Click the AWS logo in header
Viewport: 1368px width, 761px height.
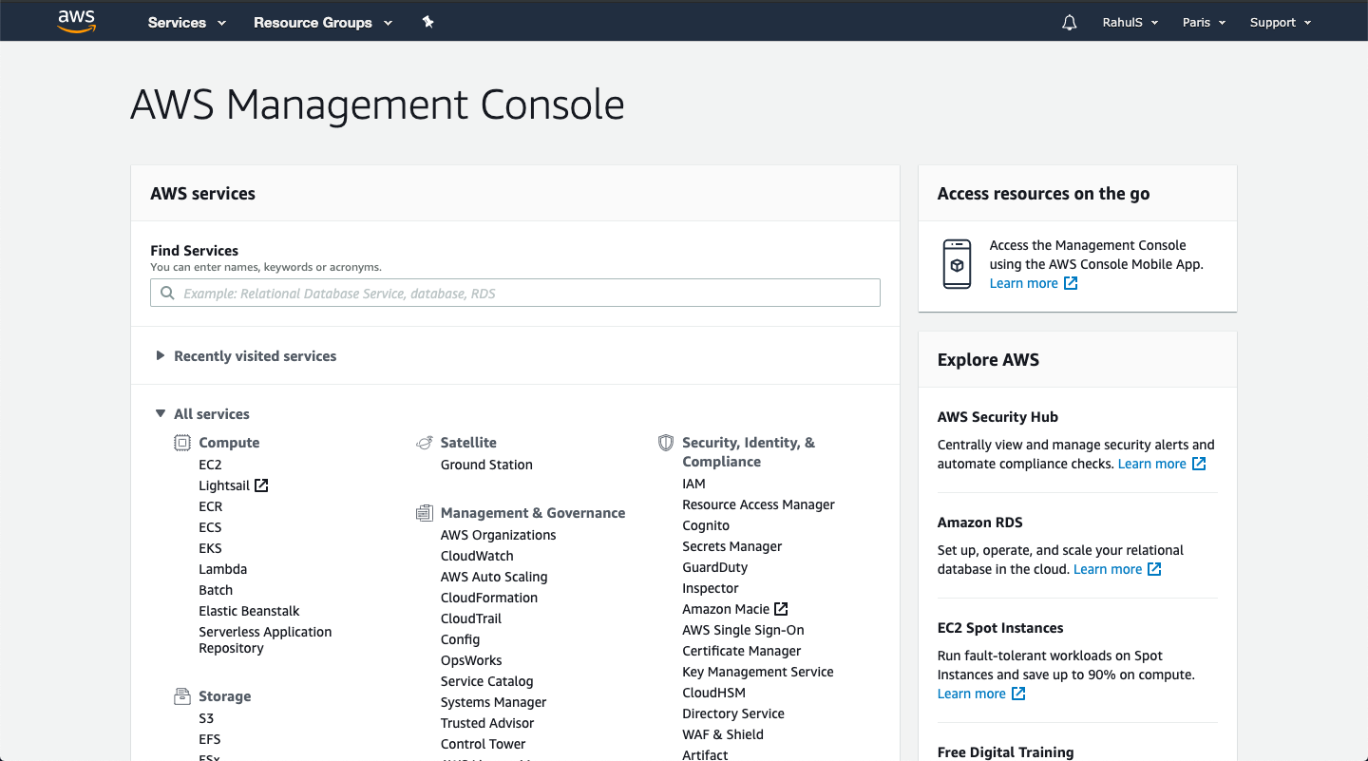[x=77, y=21]
